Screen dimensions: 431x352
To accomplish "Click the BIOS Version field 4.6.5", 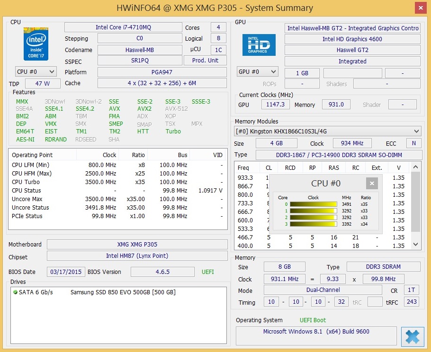I will tap(162, 272).
